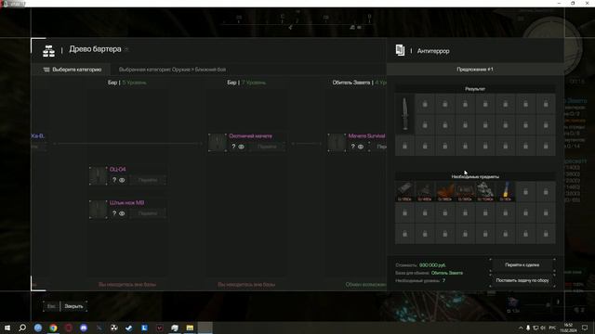Click the microphone tray icon

[528, 328]
